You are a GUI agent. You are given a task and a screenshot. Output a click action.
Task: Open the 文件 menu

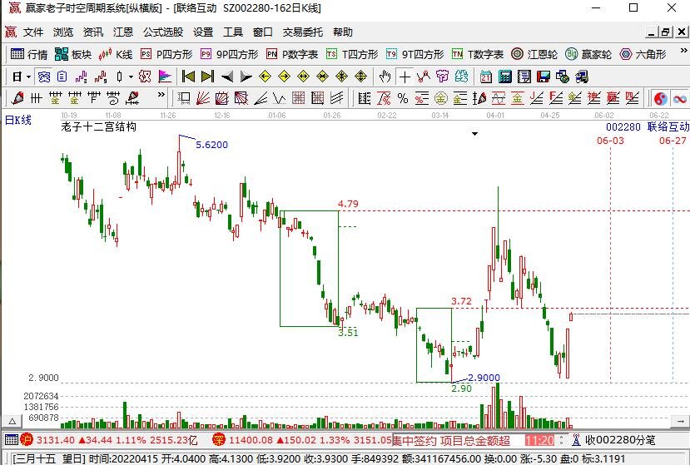(x=33, y=32)
